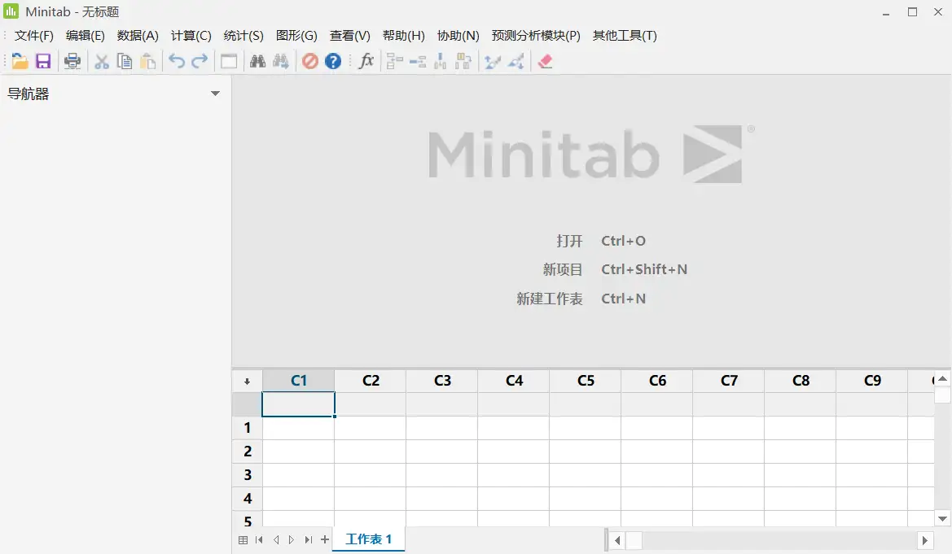Click the first graph brush icon

[493, 61]
